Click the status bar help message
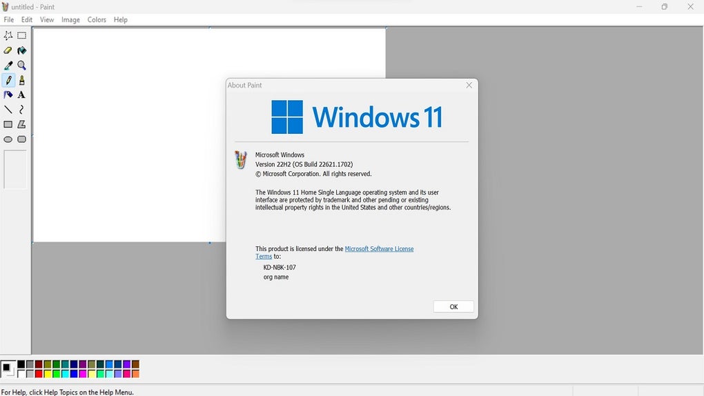704x396 pixels. tap(68, 392)
